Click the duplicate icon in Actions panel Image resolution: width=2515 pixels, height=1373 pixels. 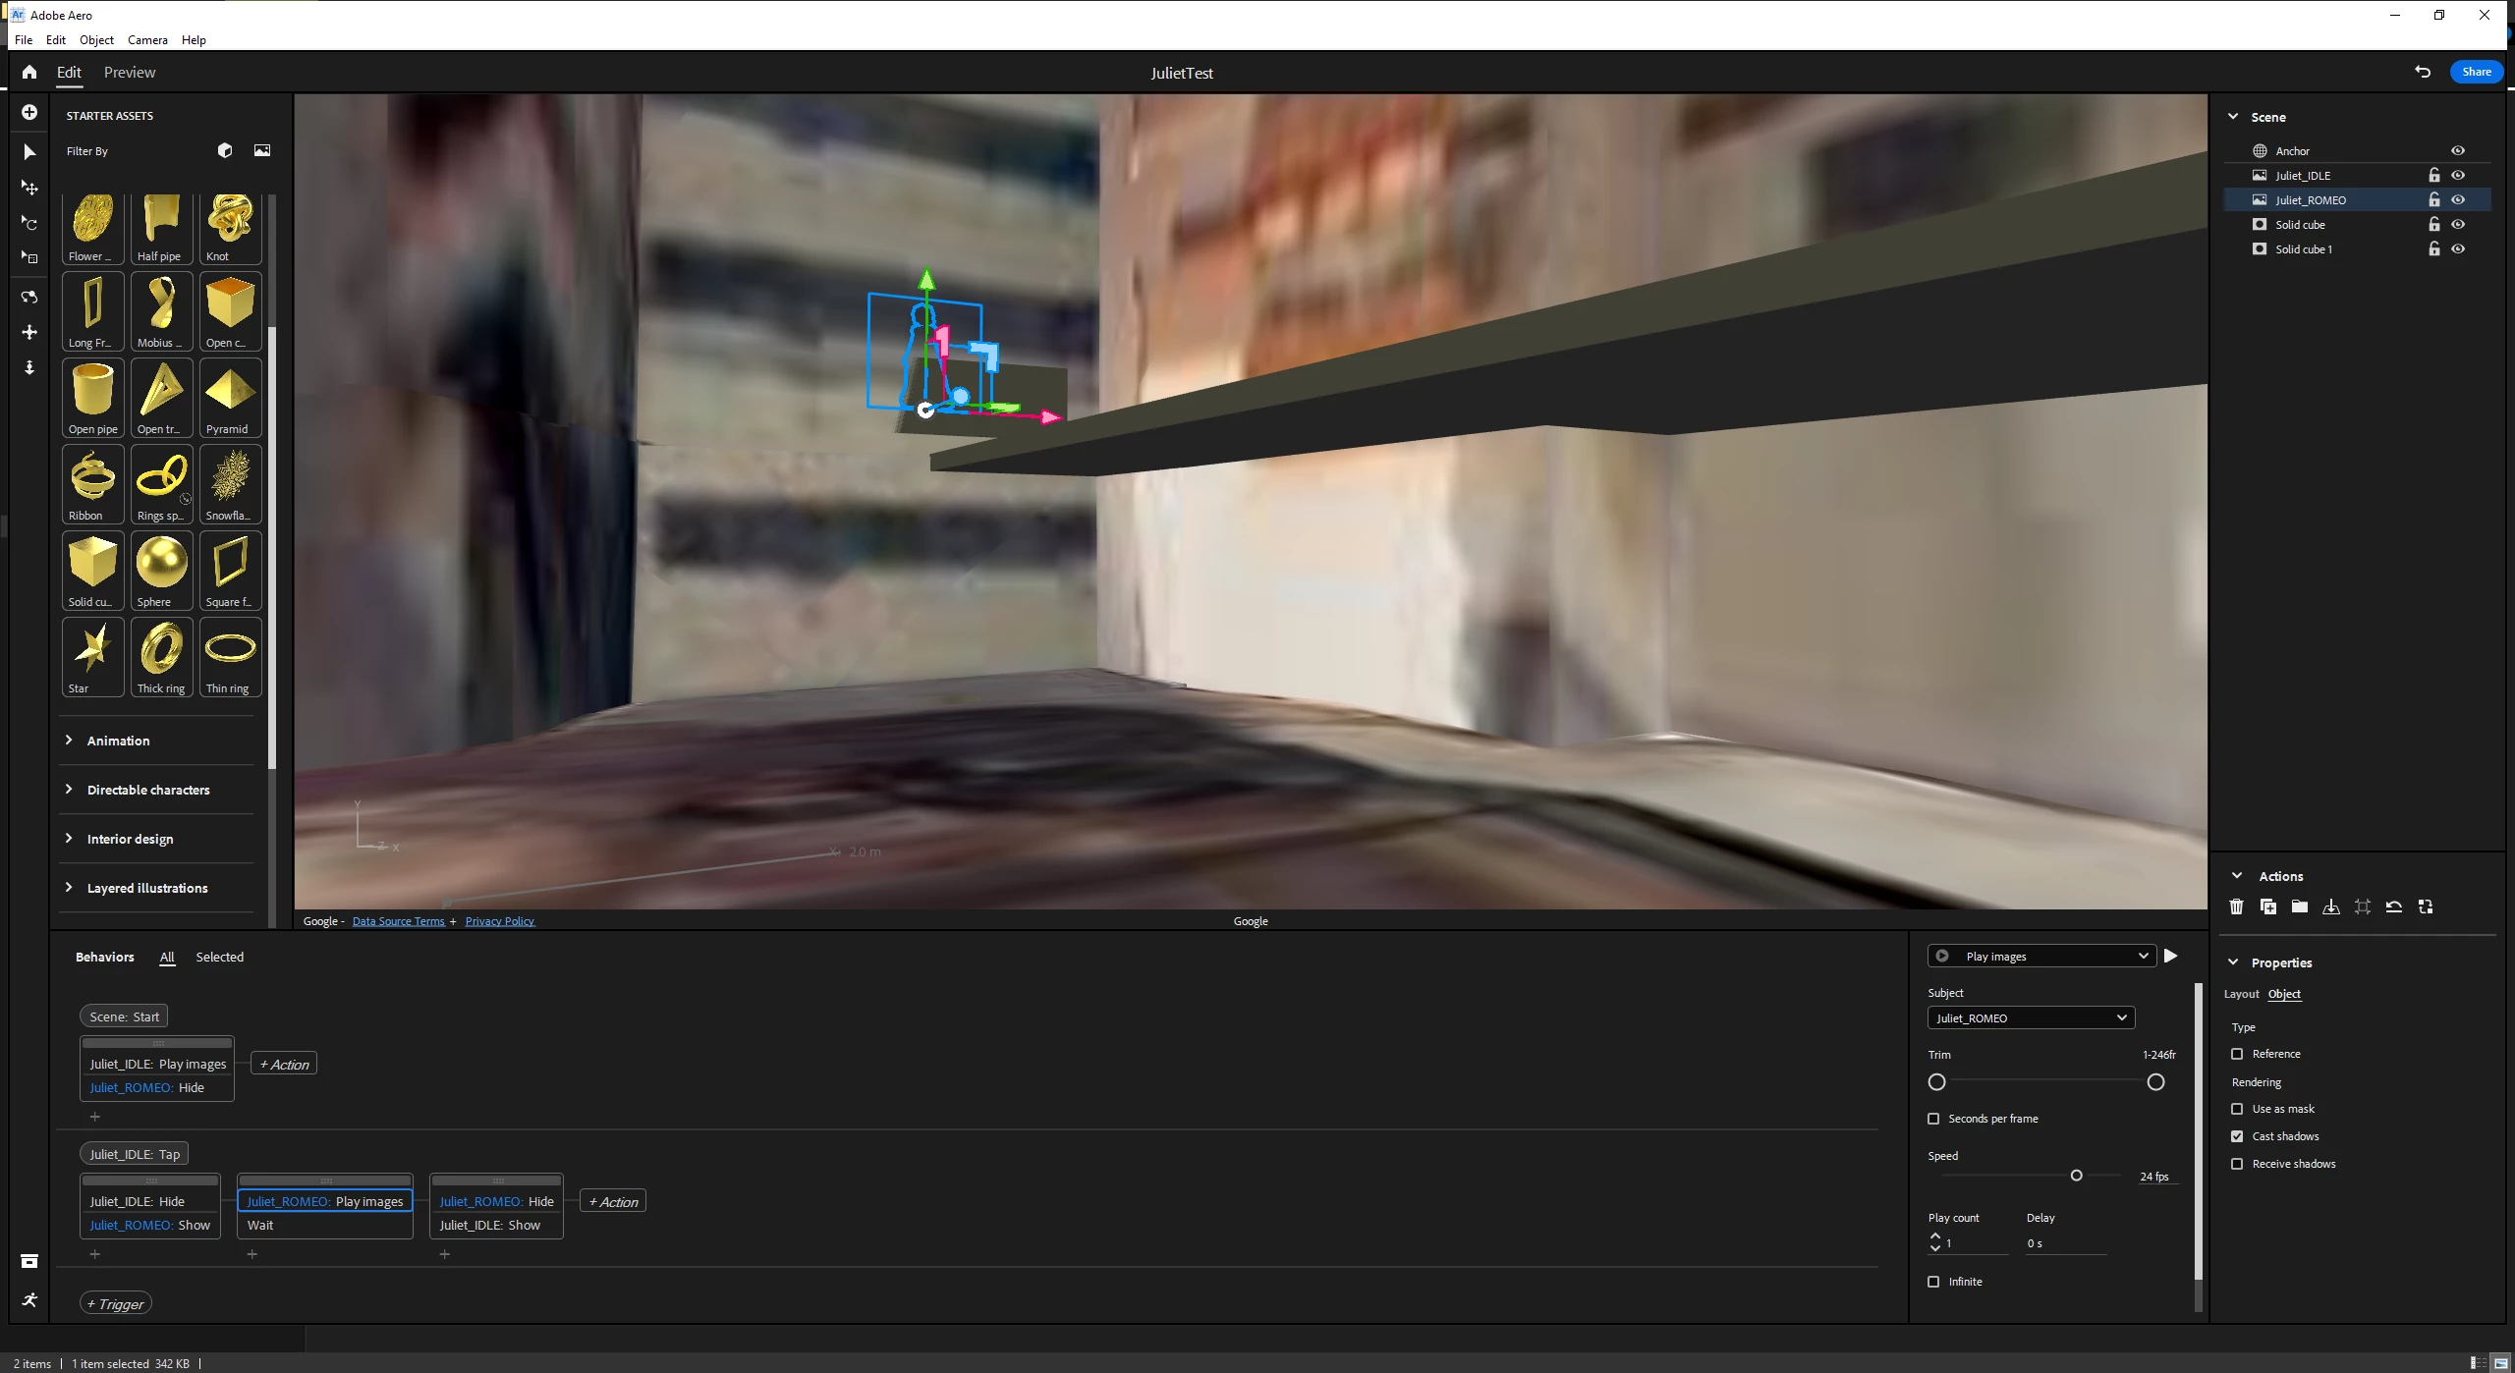(2268, 906)
